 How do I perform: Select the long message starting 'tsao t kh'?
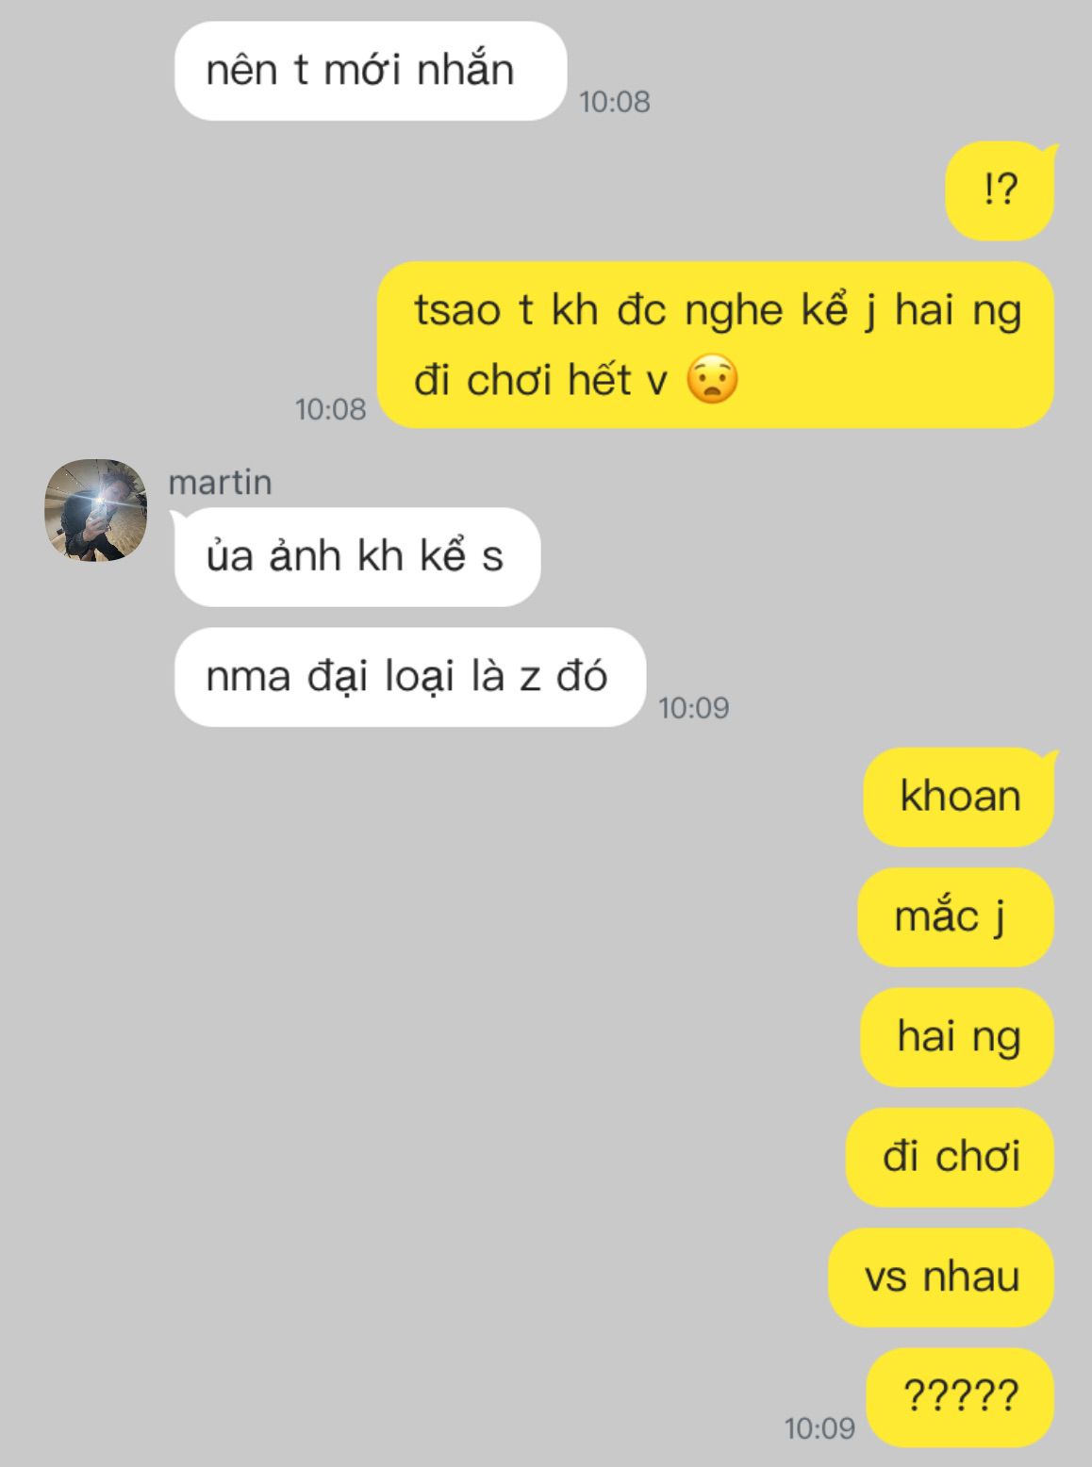click(x=716, y=344)
